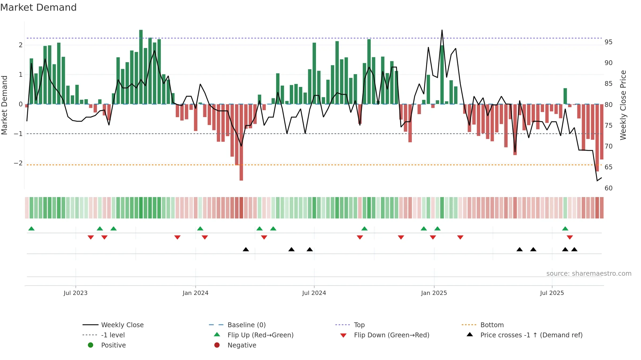Toggle the '-1 level' legend label

click(113, 335)
